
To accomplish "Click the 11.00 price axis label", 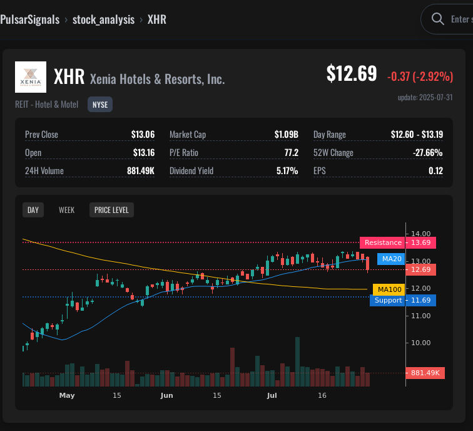I will coord(421,316).
